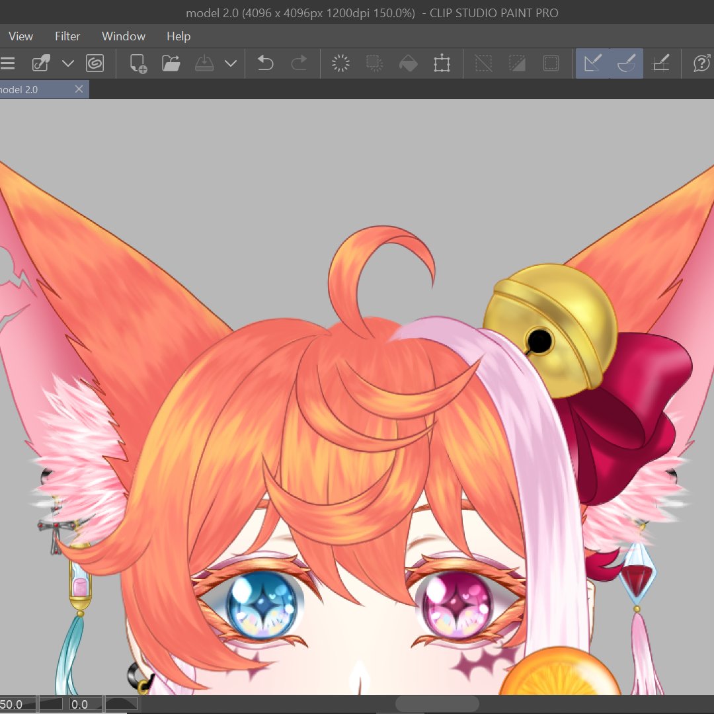Undo the last action
This screenshot has height=714, width=714.
(x=265, y=63)
